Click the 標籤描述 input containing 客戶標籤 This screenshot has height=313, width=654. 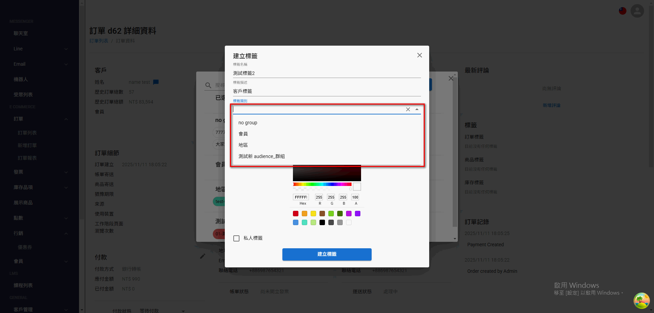[x=327, y=91]
